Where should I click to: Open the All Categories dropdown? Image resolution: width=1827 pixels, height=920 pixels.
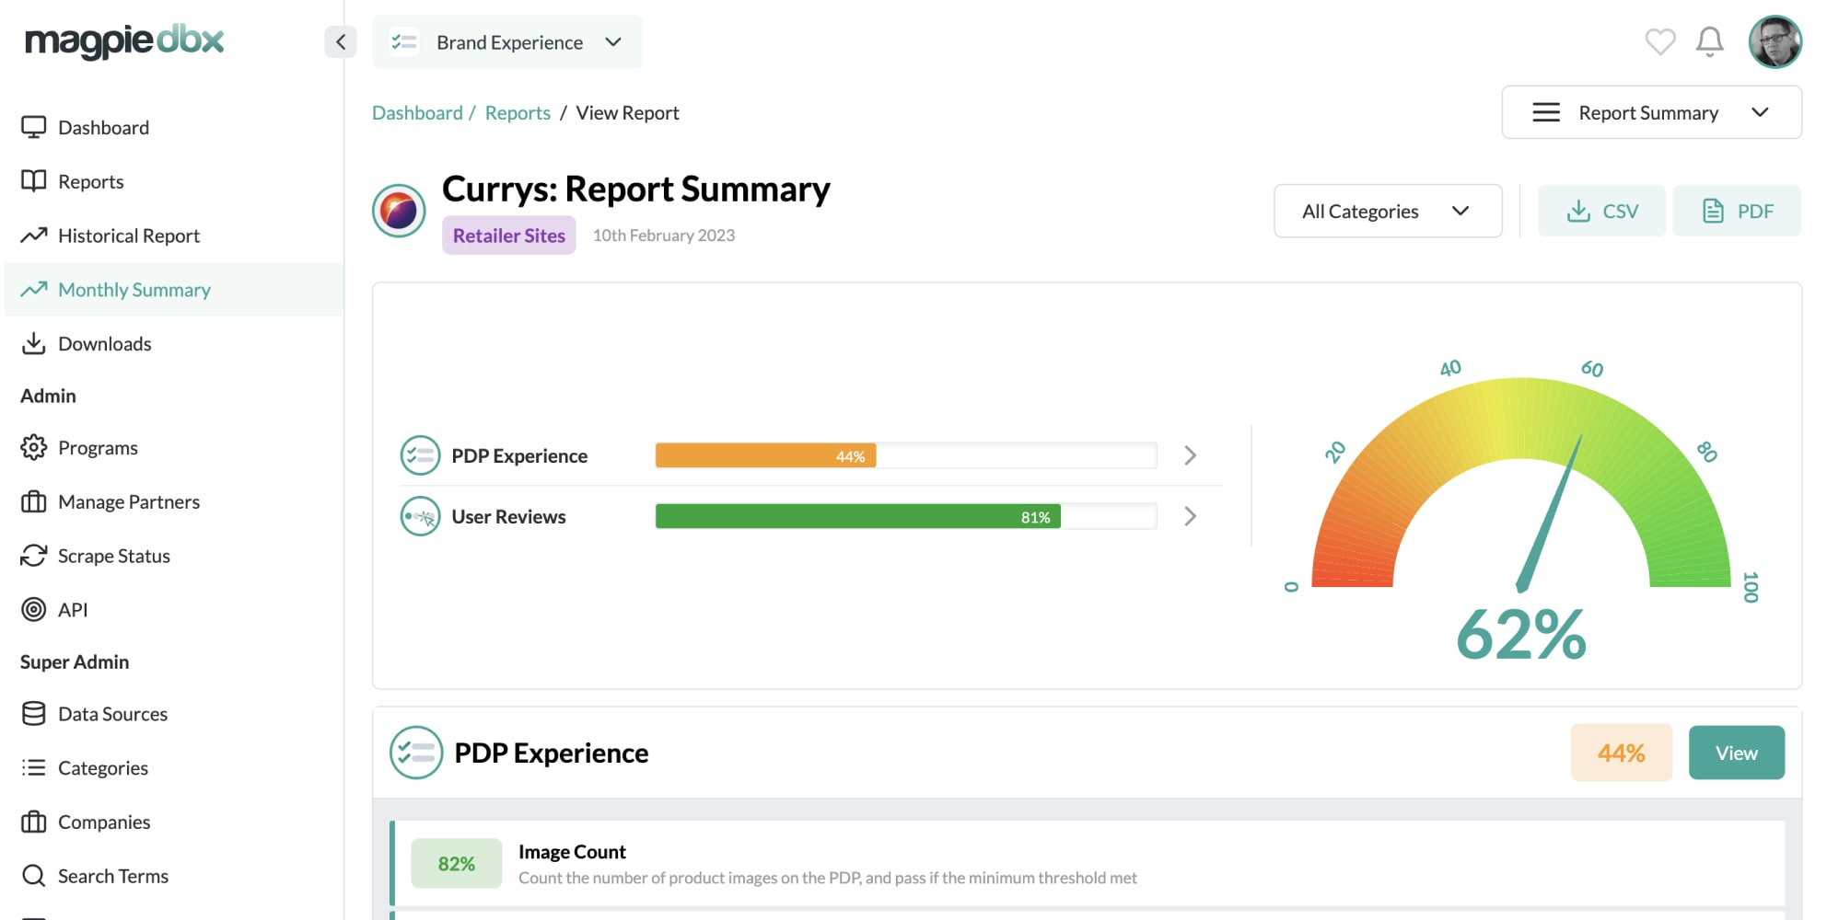point(1388,211)
